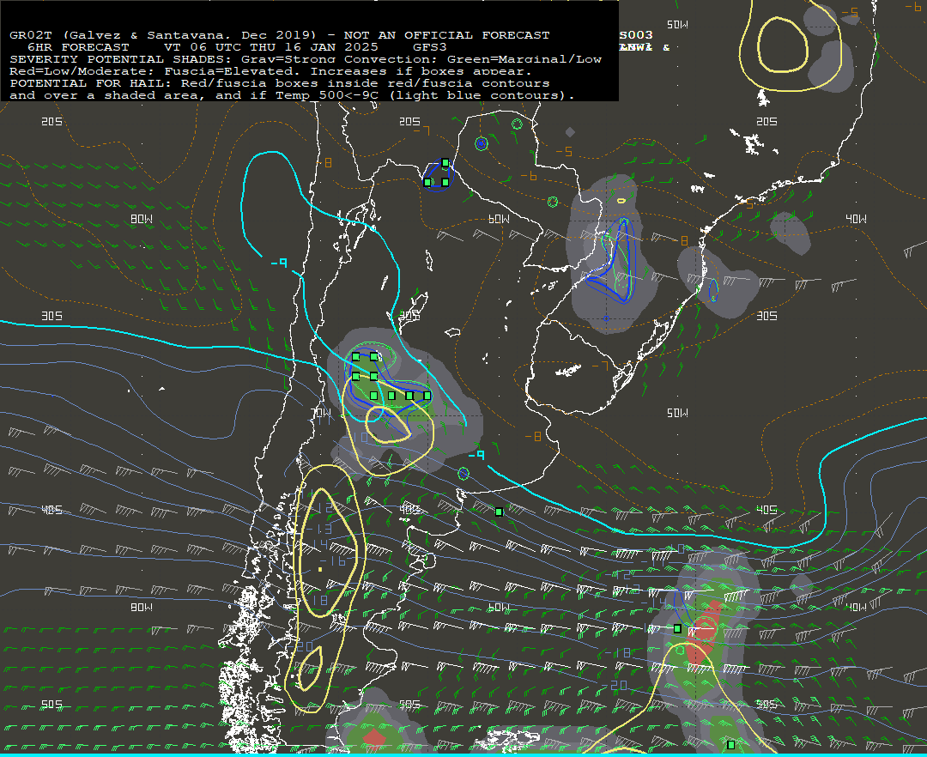Click the green box beside the red shaded area in the South Atlantic
Viewport: 927px width, 757px height.
[677, 629]
